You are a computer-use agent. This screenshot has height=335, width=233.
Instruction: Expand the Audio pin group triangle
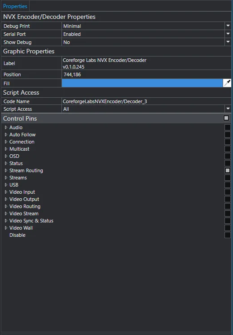6,127
